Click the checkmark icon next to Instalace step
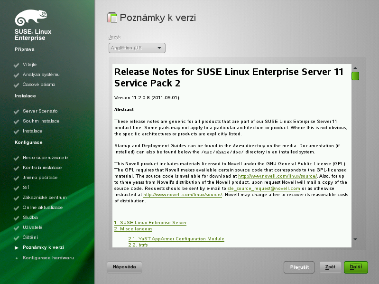The width and height of the screenshot is (379, 284). point(17,132)
